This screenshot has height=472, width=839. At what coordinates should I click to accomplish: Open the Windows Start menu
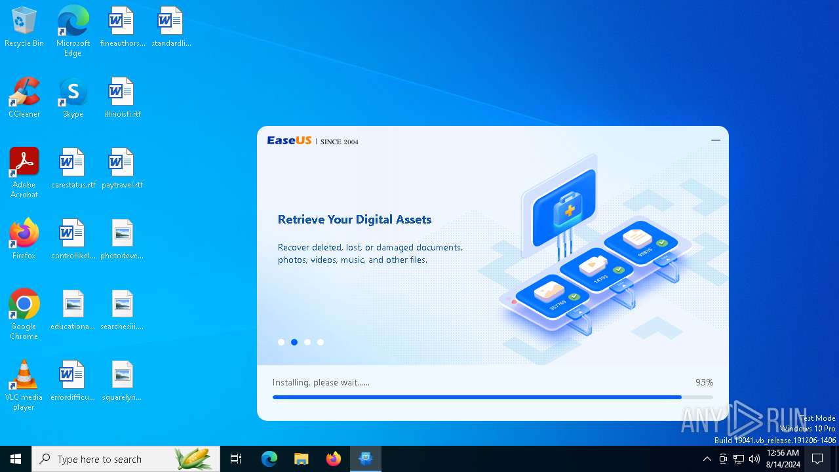pos(16,459)
